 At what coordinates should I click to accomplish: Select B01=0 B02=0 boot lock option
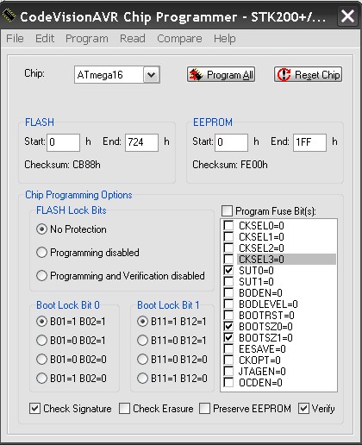point(41,360)
